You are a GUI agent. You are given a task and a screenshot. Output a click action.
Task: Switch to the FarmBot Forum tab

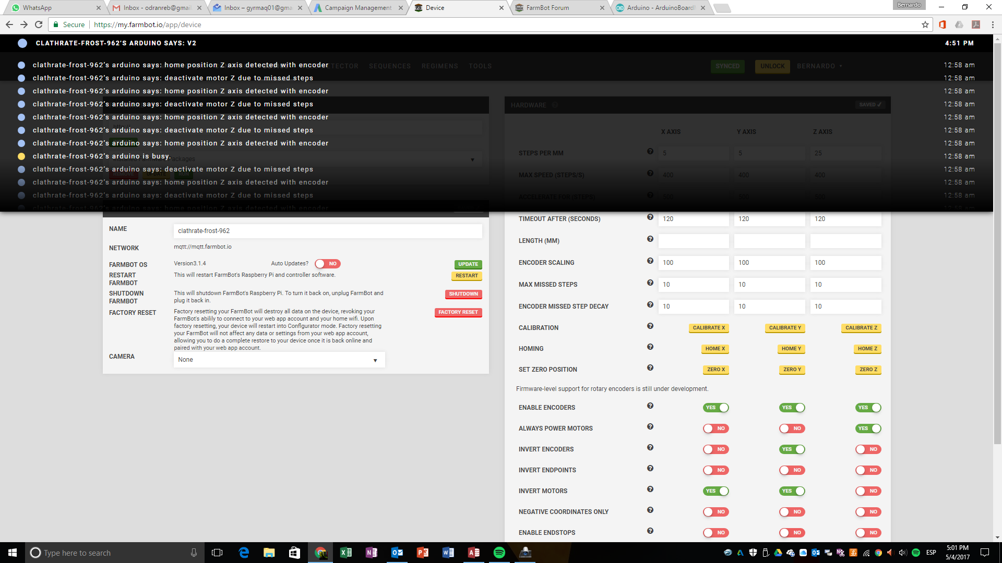[x=559, y=8]
